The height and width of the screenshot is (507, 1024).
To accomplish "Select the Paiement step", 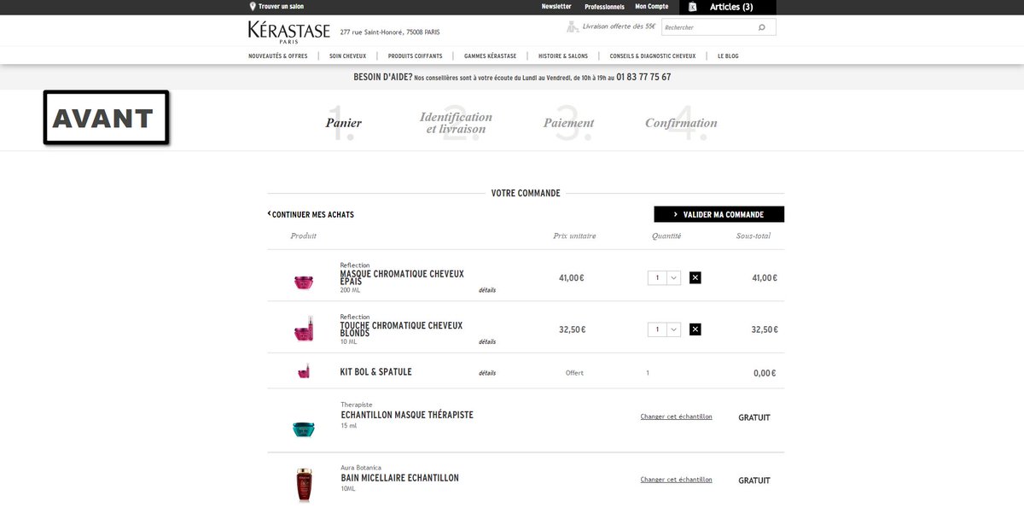I will click(568, 123).
